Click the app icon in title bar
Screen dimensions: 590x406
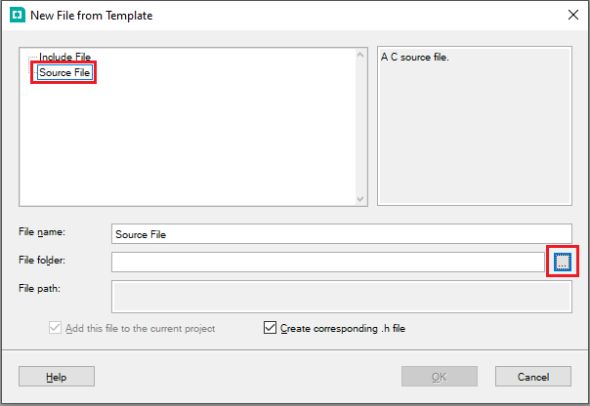coord(18,15)
